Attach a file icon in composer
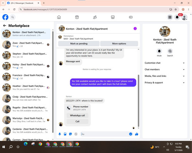Viewport: 192px width, 153px height. [x=65, y=134]
